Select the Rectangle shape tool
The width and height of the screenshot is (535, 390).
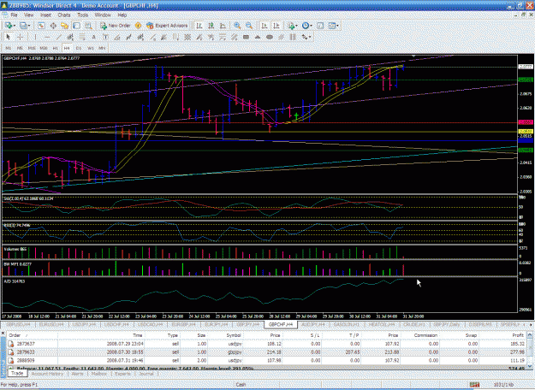tap(246, 37)
